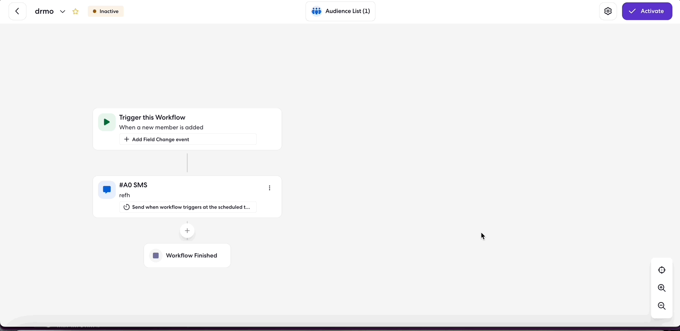This screenshot has height=331, width=680.
Task: Zoom out of the workflow canvas
Action: pyautogui.click(x=661, y=305)
